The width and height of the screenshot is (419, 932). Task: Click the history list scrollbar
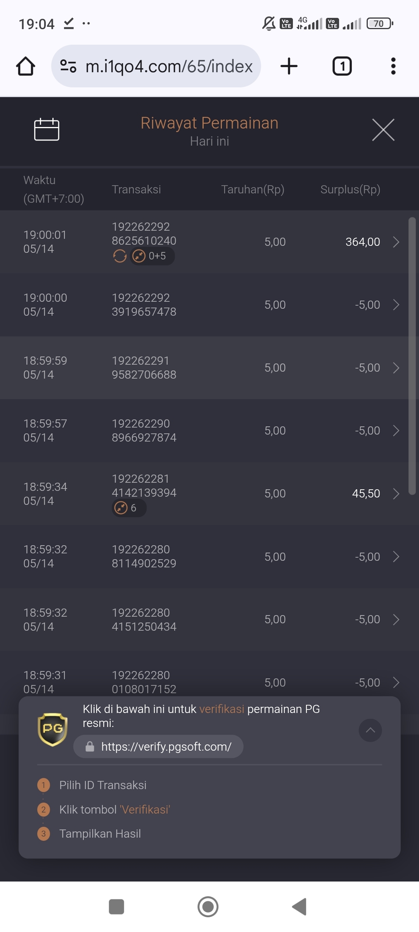(x=412, y=356)
